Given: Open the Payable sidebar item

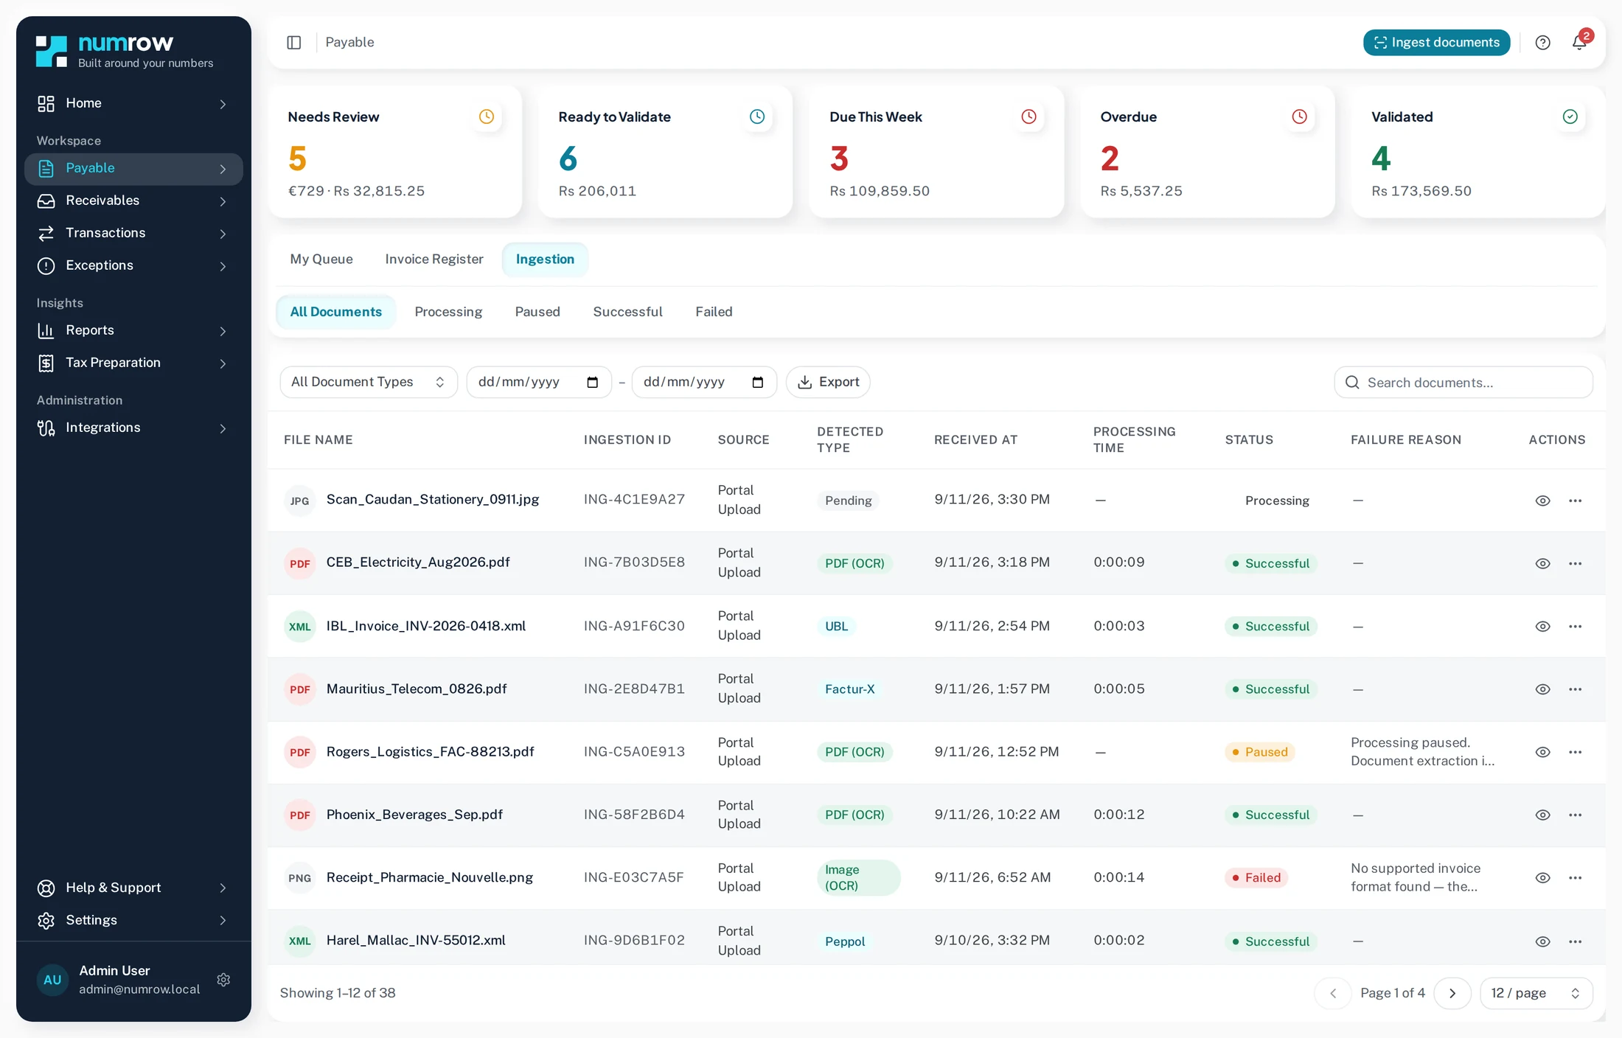Looking at the screenshot, I should click(x=133, y=169).
